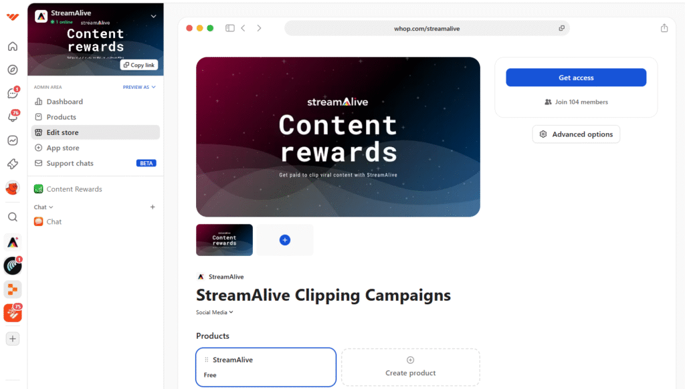Viewport: 685px width, 389px height.
Task: Open the orange whop with 75 badge
Action: tap(13, 313)
